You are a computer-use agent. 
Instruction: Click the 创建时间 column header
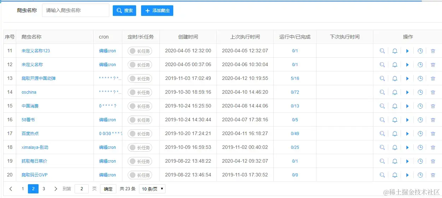(x=188, y=37)
